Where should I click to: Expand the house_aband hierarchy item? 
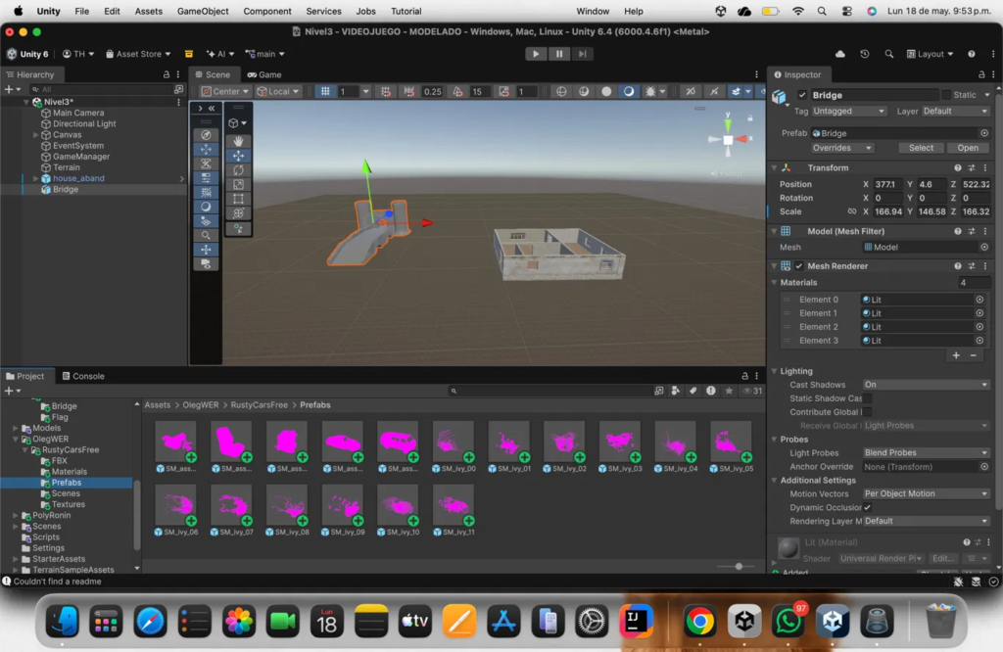[x=36, y=178]
